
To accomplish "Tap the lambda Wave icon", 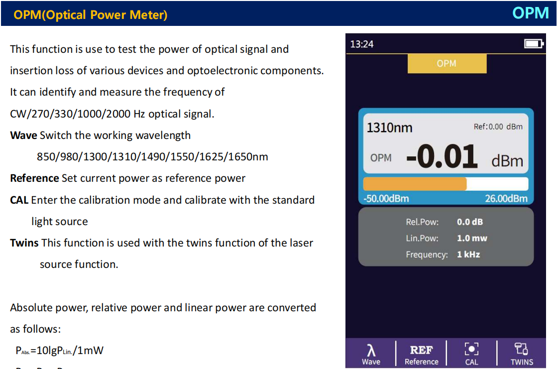I will click(371, 350).
